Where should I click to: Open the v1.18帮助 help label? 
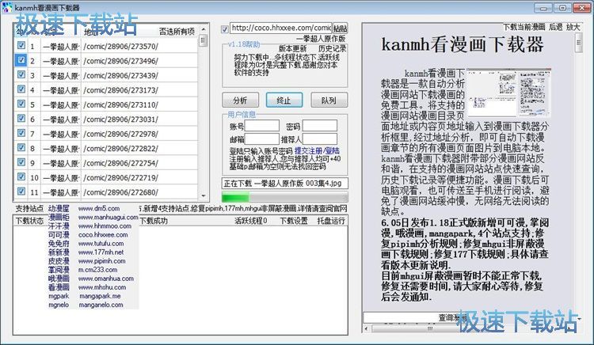244,44
